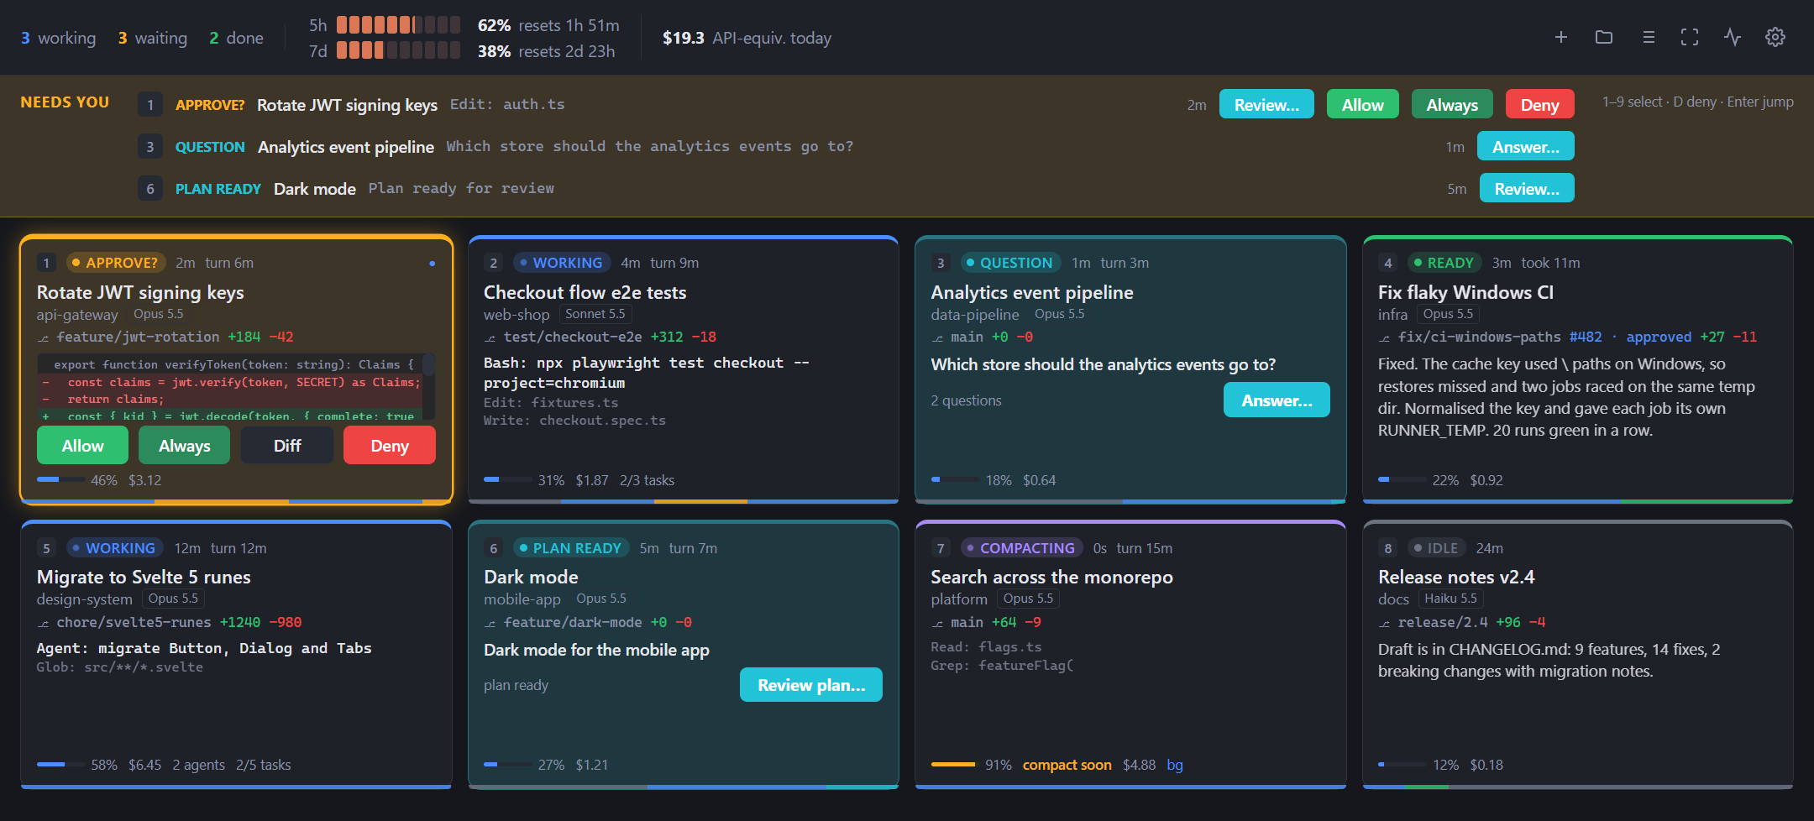Click the blue unread dot on card 1
Viewport: 1814px width, 821px height.
pos(432,264)
